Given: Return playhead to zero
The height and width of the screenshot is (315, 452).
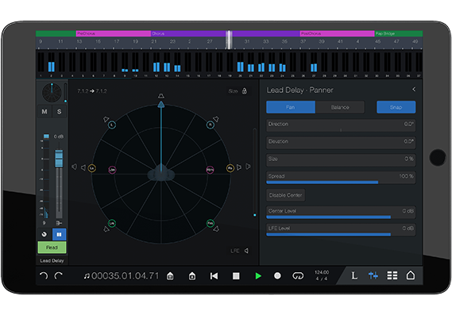Looking at the screenshot, I should [214, 276].
